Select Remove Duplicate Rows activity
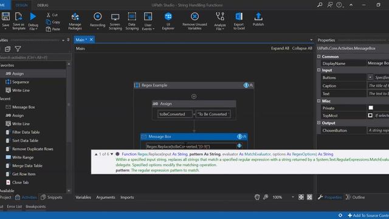Image resolution: width=389 pixels, height=219 pixels. pyautogui.click(x=33, y=149)
